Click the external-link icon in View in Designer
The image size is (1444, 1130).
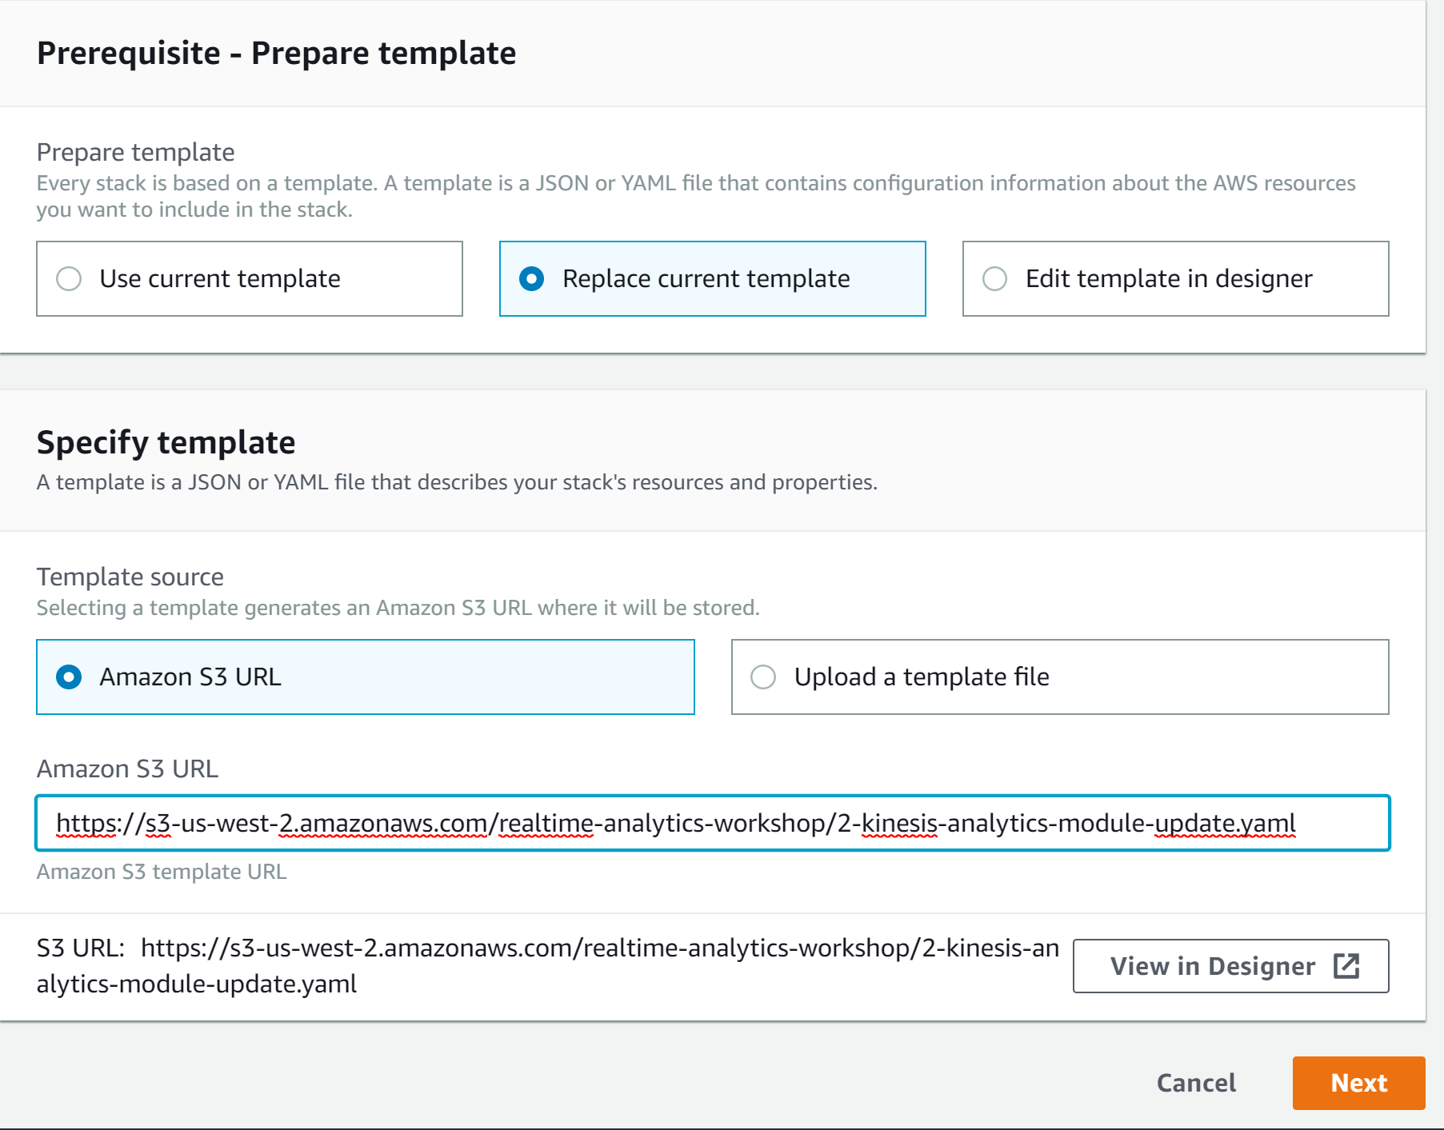coord(1346,966)
